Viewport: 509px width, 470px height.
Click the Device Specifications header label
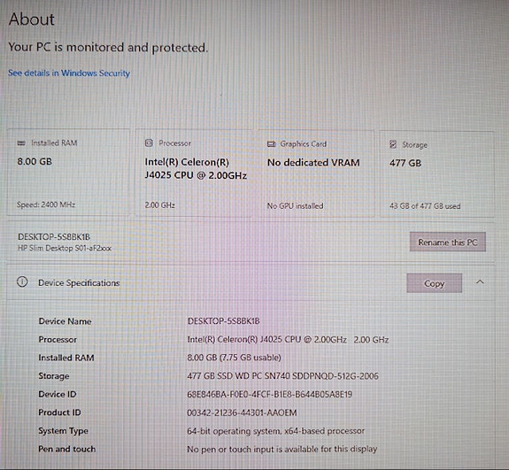[x=79, y=283]
